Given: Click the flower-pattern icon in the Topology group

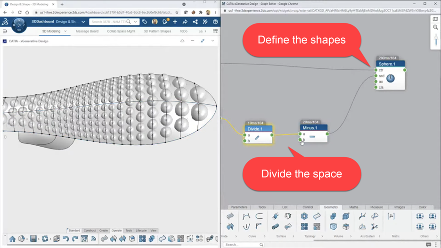Looking at the screenshot, I should (304, 216).
